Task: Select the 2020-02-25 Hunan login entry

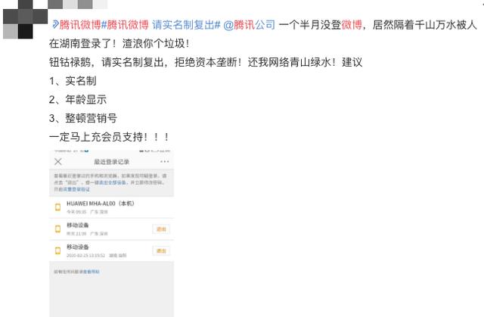Action: pyautogui.click(x=111, y=251)
